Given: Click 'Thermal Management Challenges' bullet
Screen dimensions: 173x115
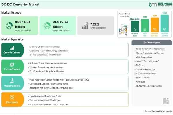Looking at the screenshot, I should [x=44, y=100].
